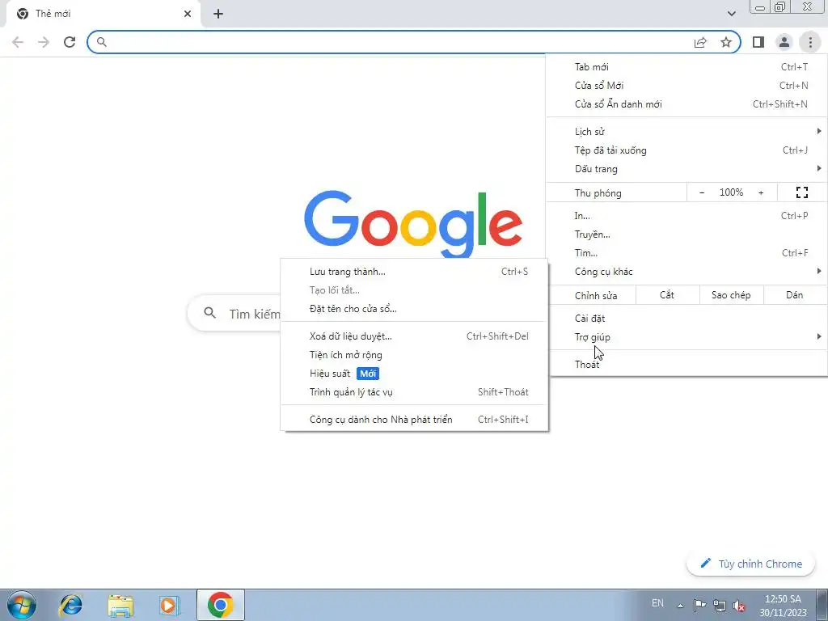828x621 pixels.
Task: Click the share page icon in address bar
Action: 700,42
